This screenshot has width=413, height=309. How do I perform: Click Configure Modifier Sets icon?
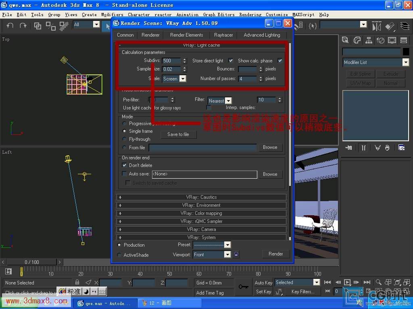point(401,148)
